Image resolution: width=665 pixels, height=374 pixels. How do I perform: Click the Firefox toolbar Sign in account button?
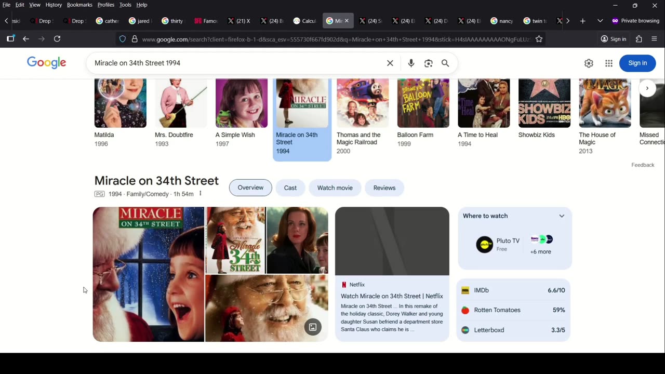coord(614,39)
